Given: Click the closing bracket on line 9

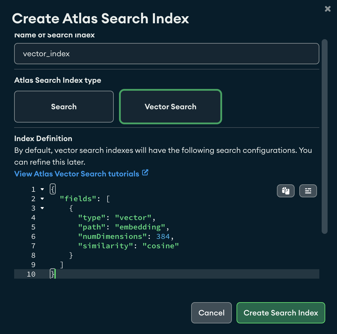Looking at the screenshot, I should tap(62, 265).
